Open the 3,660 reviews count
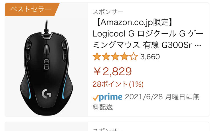This screenshot has width=214, height=131. tap(150, 57)
